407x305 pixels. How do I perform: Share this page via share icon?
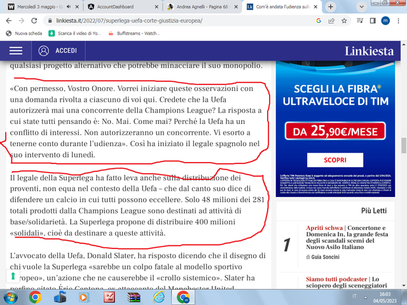click(x=331, y=21)
